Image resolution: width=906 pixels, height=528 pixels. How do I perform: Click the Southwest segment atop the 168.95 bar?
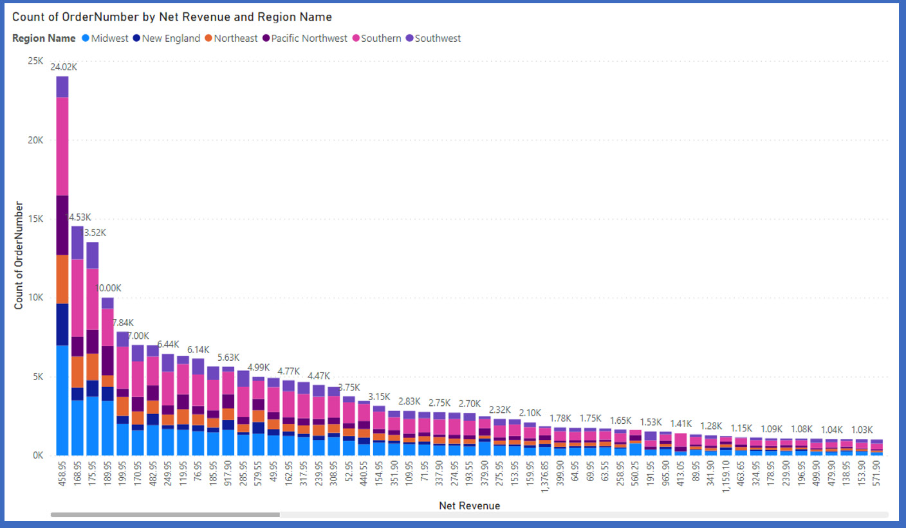pos(77,242)
